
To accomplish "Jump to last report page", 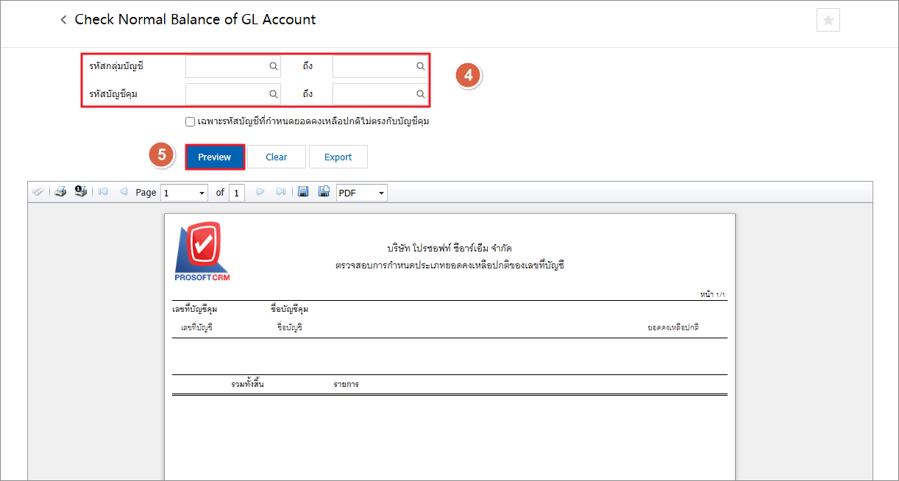I will click(x=280, y=192).
